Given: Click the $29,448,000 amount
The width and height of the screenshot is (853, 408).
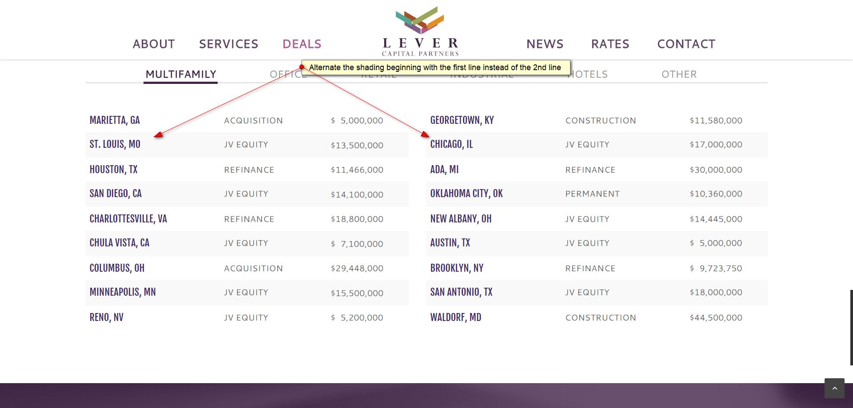Looking at the screenshot, I should click(357, 269).
